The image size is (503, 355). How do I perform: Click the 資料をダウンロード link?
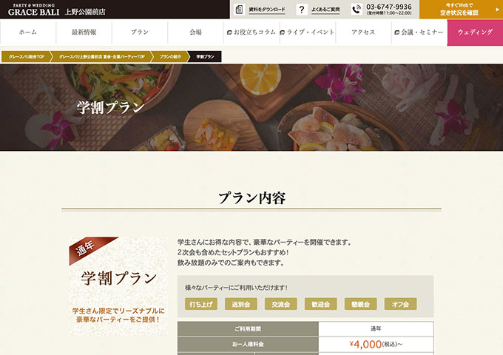(267, 10)
